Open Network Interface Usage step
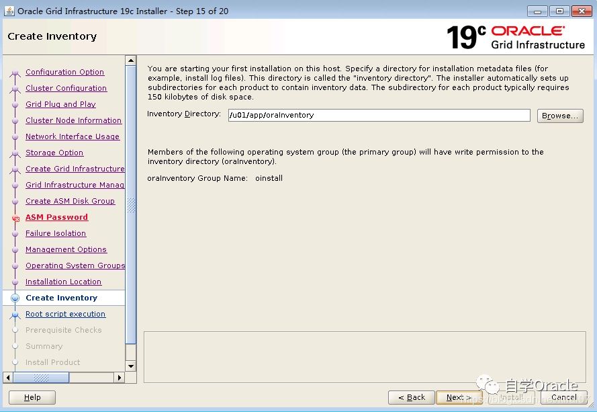Screen dimensions: 597x412 click(x=73, y=136)
